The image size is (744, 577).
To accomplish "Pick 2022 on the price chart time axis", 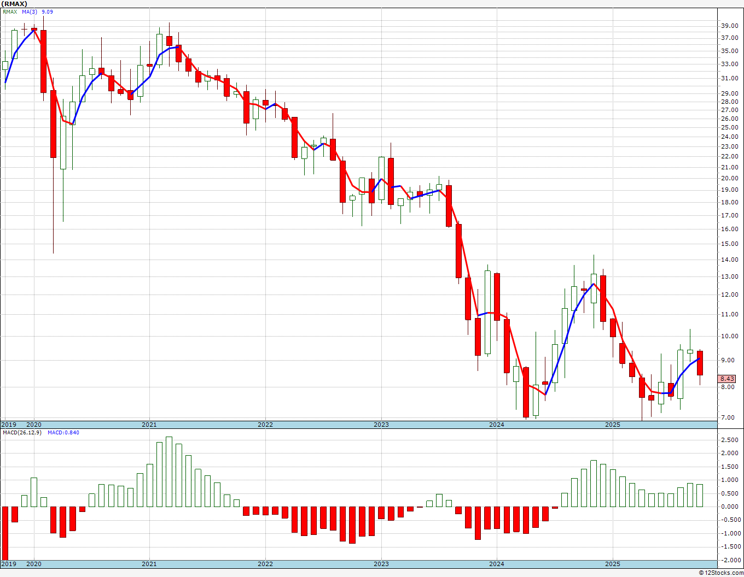I will tap(265, 425).
